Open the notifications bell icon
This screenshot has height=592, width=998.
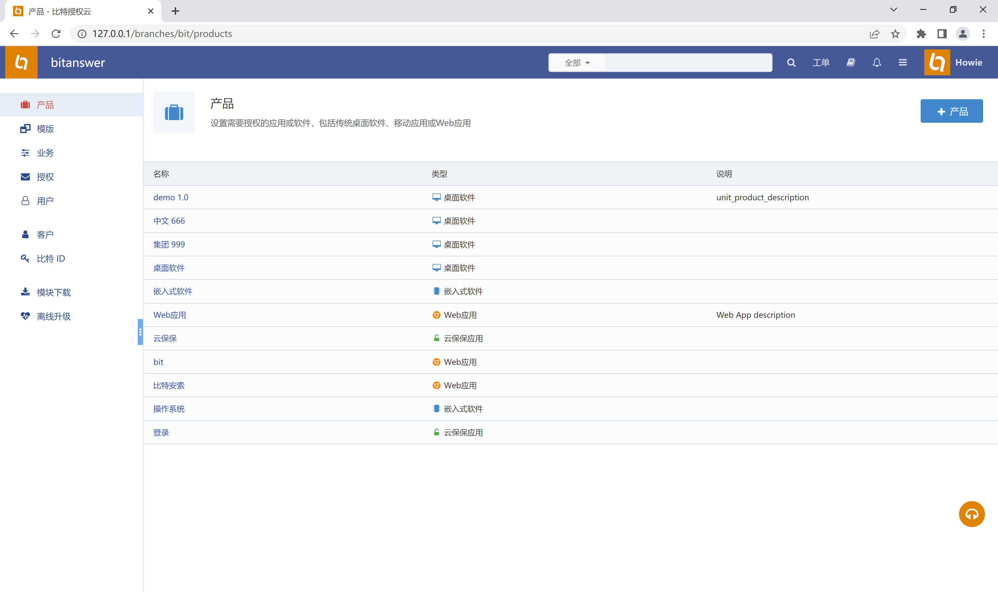(876, 63)
